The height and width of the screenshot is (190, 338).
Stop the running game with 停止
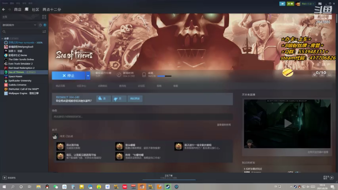click(69, 75)
